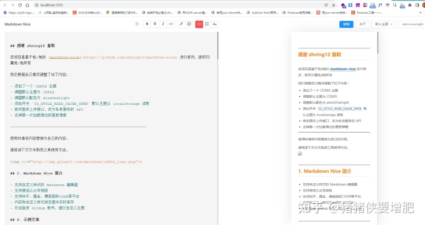
Task: Open the orange RSS feed extension
Action: [402, 5]
